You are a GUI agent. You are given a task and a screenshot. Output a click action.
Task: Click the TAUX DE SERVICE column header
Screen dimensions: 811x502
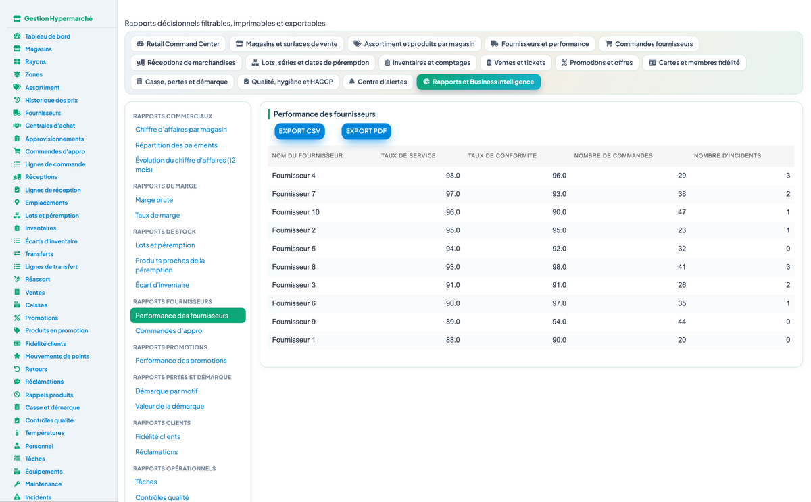pos(408,156)
